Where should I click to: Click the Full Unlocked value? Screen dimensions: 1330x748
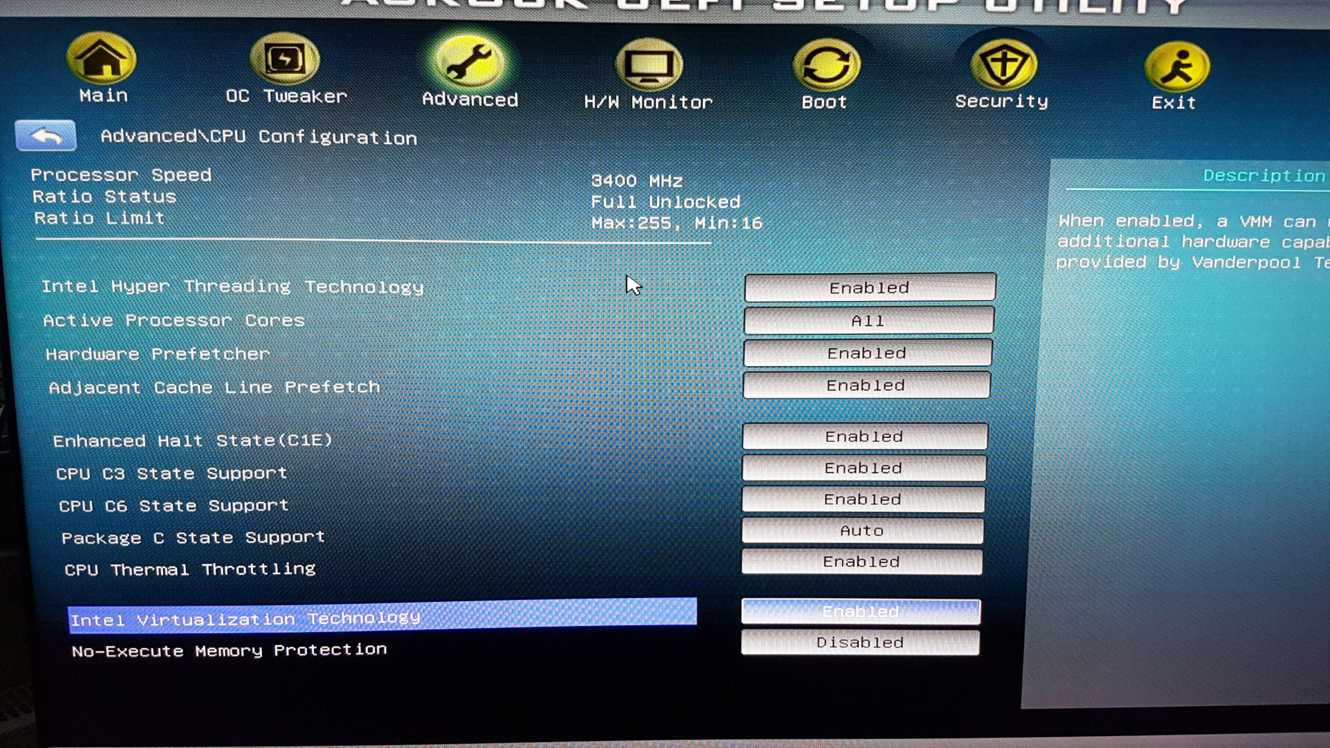point(665,202)
